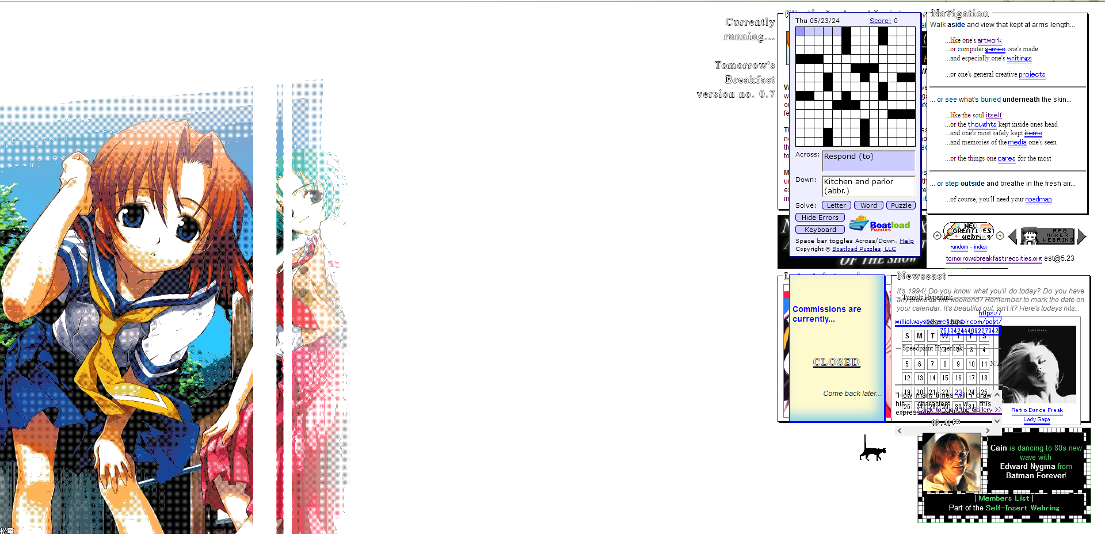The image size is (1105, 534).
Task: Click the Come back later text
Action: pos(852,394)
